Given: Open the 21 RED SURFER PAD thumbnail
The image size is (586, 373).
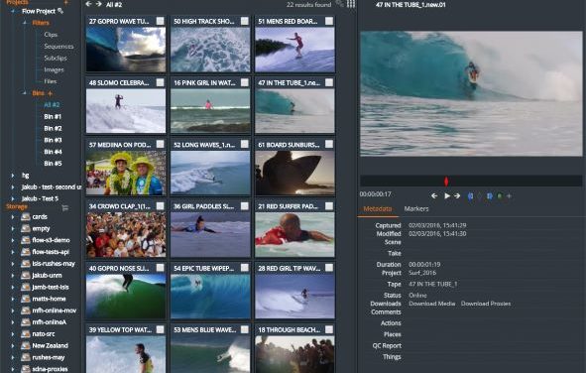Looking at the screenshot, I should [x=294, y=235].
